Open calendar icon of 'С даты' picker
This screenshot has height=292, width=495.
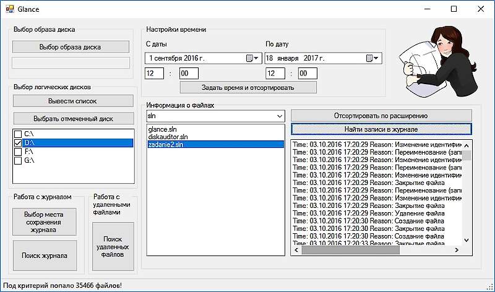(249, 58)
